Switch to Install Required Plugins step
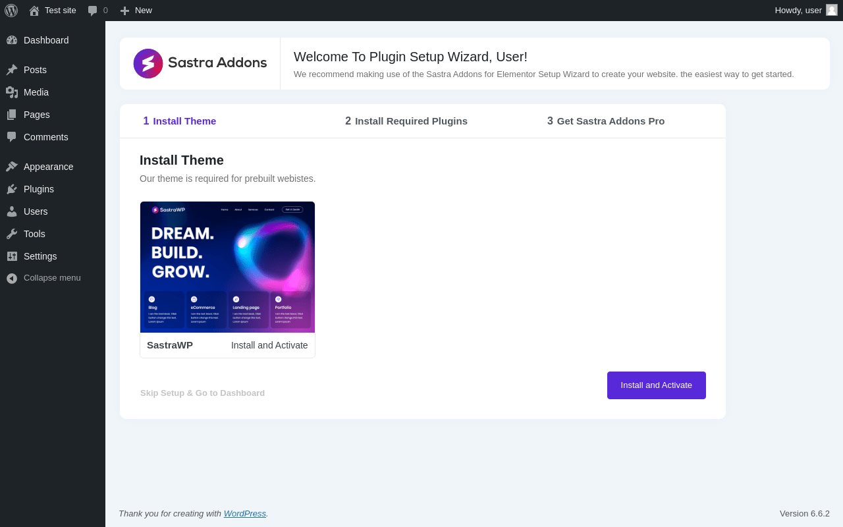The image size is (843, 527). coord(406,121)
